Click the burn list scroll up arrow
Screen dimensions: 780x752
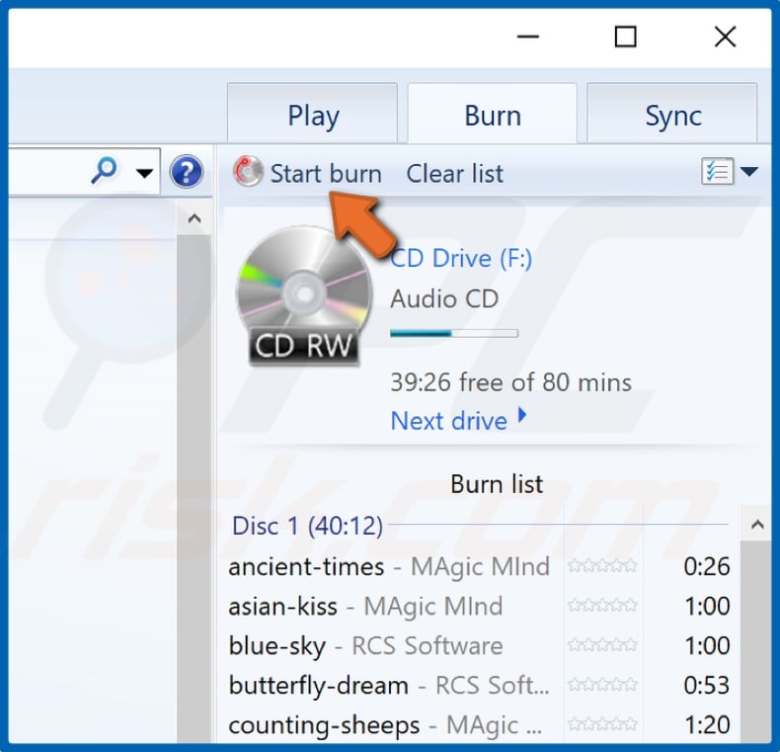[x=756, y=524]
